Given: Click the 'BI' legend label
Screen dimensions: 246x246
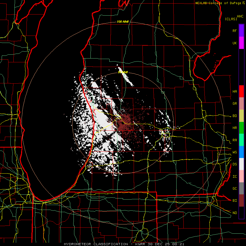Looking at the screenshot, I should (235, 201).
